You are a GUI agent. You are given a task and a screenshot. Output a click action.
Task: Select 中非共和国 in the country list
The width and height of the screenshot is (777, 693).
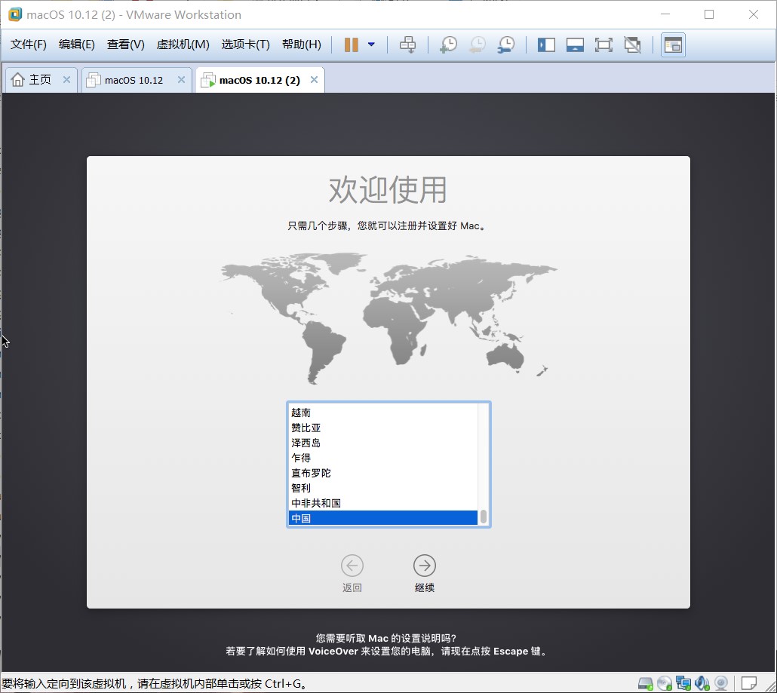pyautogui.click(x=383, y=503)
